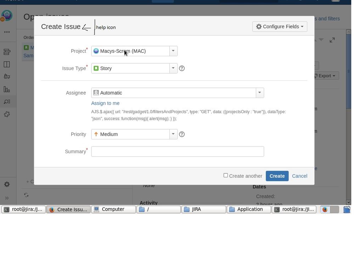
Task: Click the project avatar atop the sidebar
Action: coord(7,16)
